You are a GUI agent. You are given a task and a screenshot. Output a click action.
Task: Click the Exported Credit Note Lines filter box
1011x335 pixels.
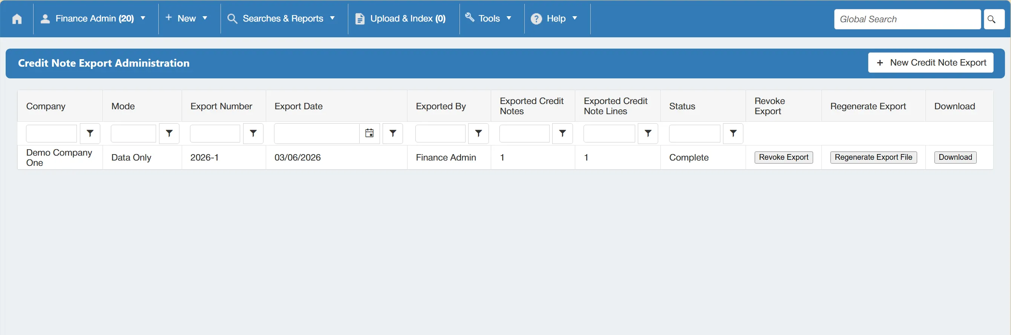coord(609,133)
